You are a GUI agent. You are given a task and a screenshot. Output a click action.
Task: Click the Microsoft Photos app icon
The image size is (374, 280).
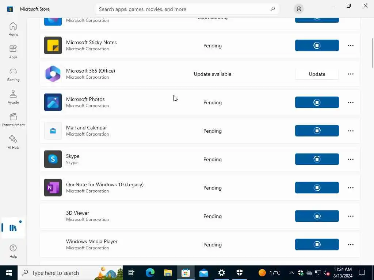click(53, 102)
